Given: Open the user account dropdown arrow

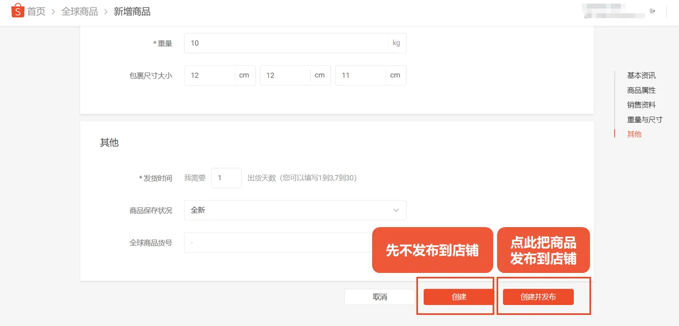Looking at the screenshot, I should click(x=652, y=11).
